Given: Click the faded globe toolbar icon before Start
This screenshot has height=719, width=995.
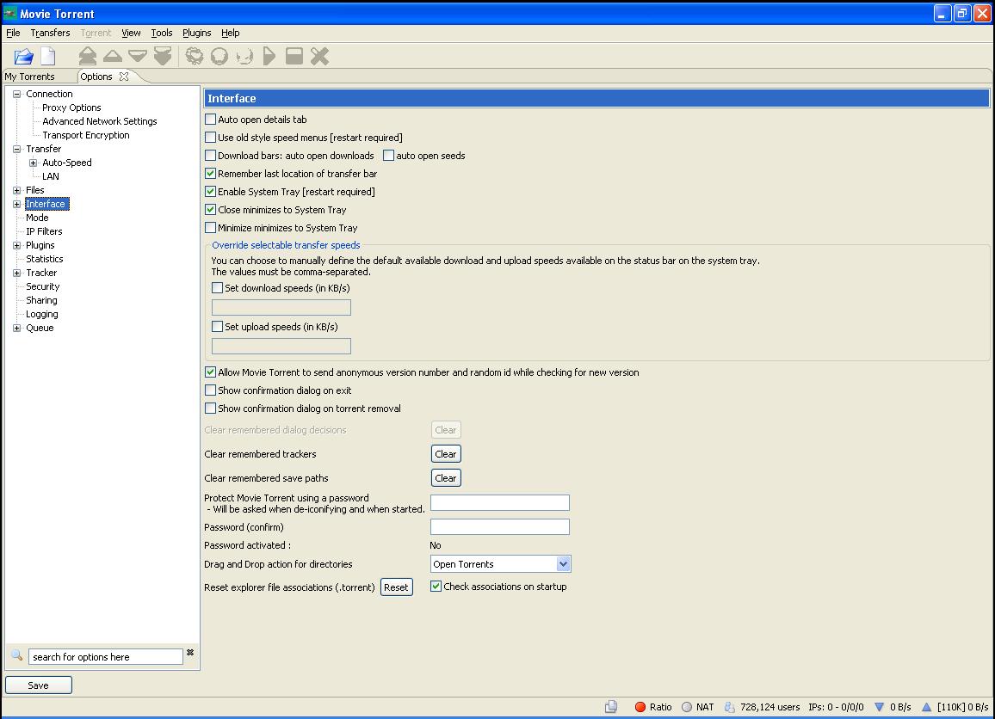Looking at the screenshot, I should coord(244,57).
